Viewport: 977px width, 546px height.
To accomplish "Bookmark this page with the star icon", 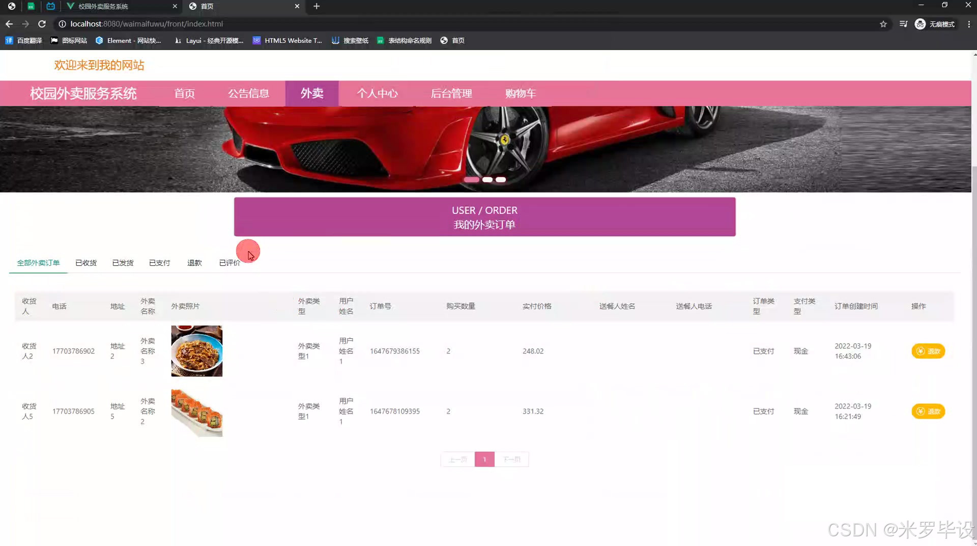I will tap(883, 24).
